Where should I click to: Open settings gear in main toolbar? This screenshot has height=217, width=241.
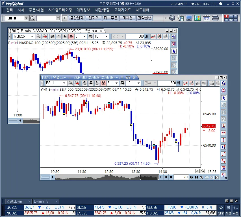pyautogui.click(x=172, y=18)
